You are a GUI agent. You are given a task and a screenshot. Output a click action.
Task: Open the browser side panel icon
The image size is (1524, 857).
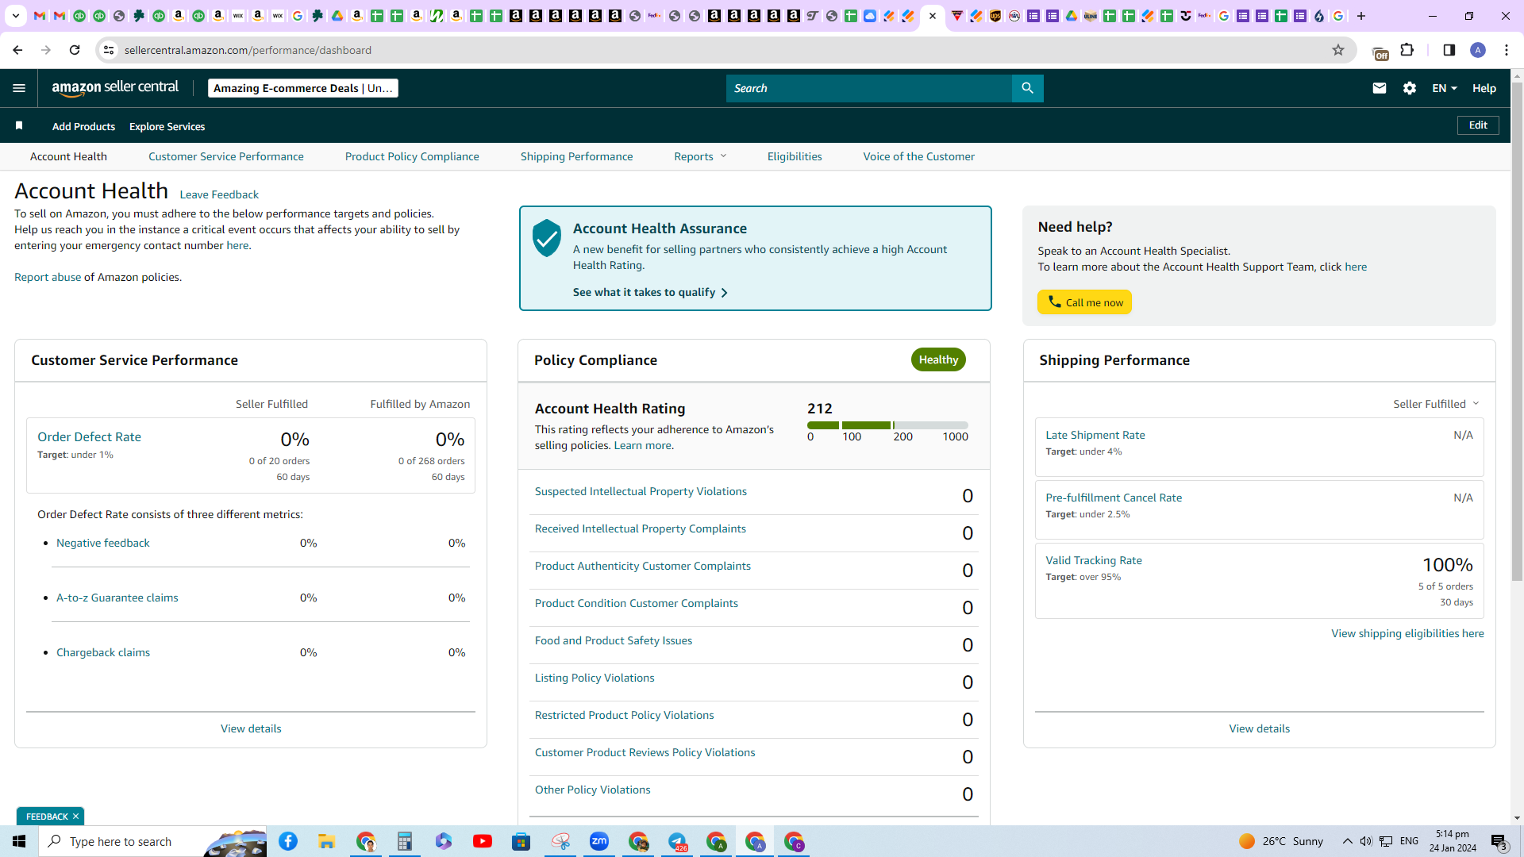(1449, 50)
